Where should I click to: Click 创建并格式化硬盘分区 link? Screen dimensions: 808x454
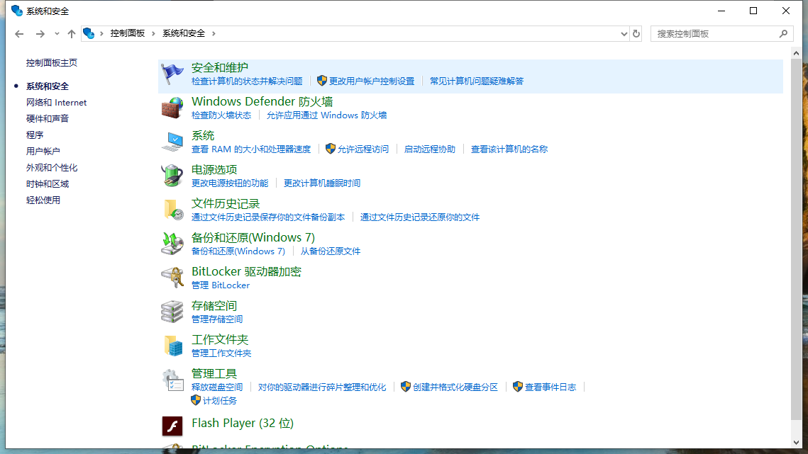point(455,387)
